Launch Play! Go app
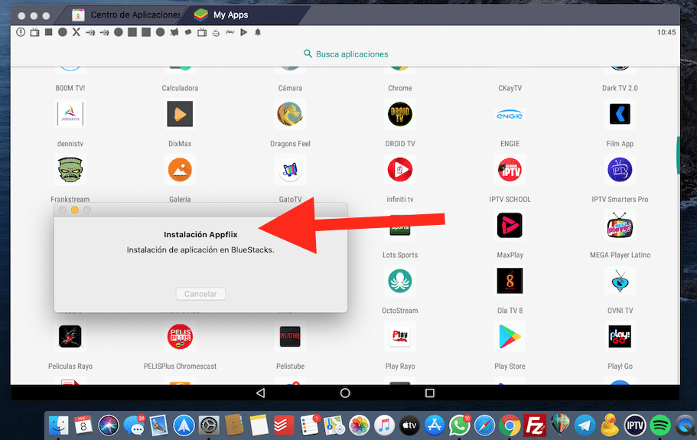 tap(620, 337)
